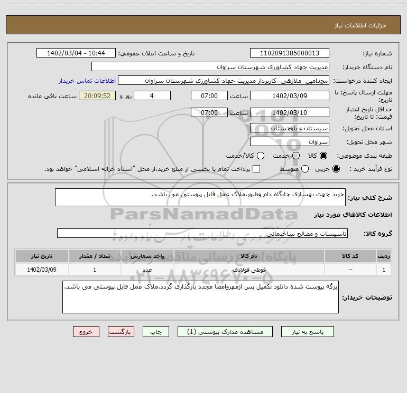Click the remaining time 20:09:52 field
The height and width of the screenshot is (393, 407).
(x=97, y=95)
